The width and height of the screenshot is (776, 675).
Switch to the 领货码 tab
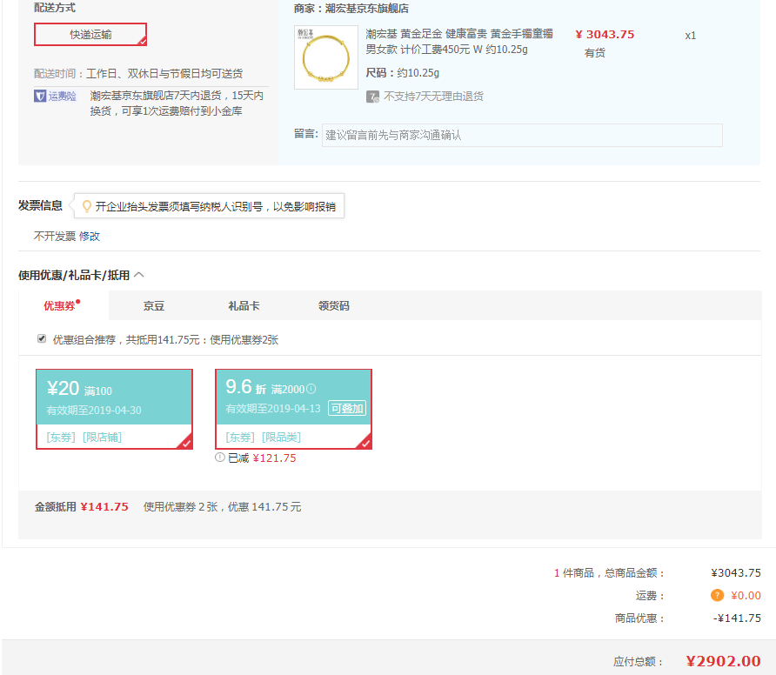point(333,306)
